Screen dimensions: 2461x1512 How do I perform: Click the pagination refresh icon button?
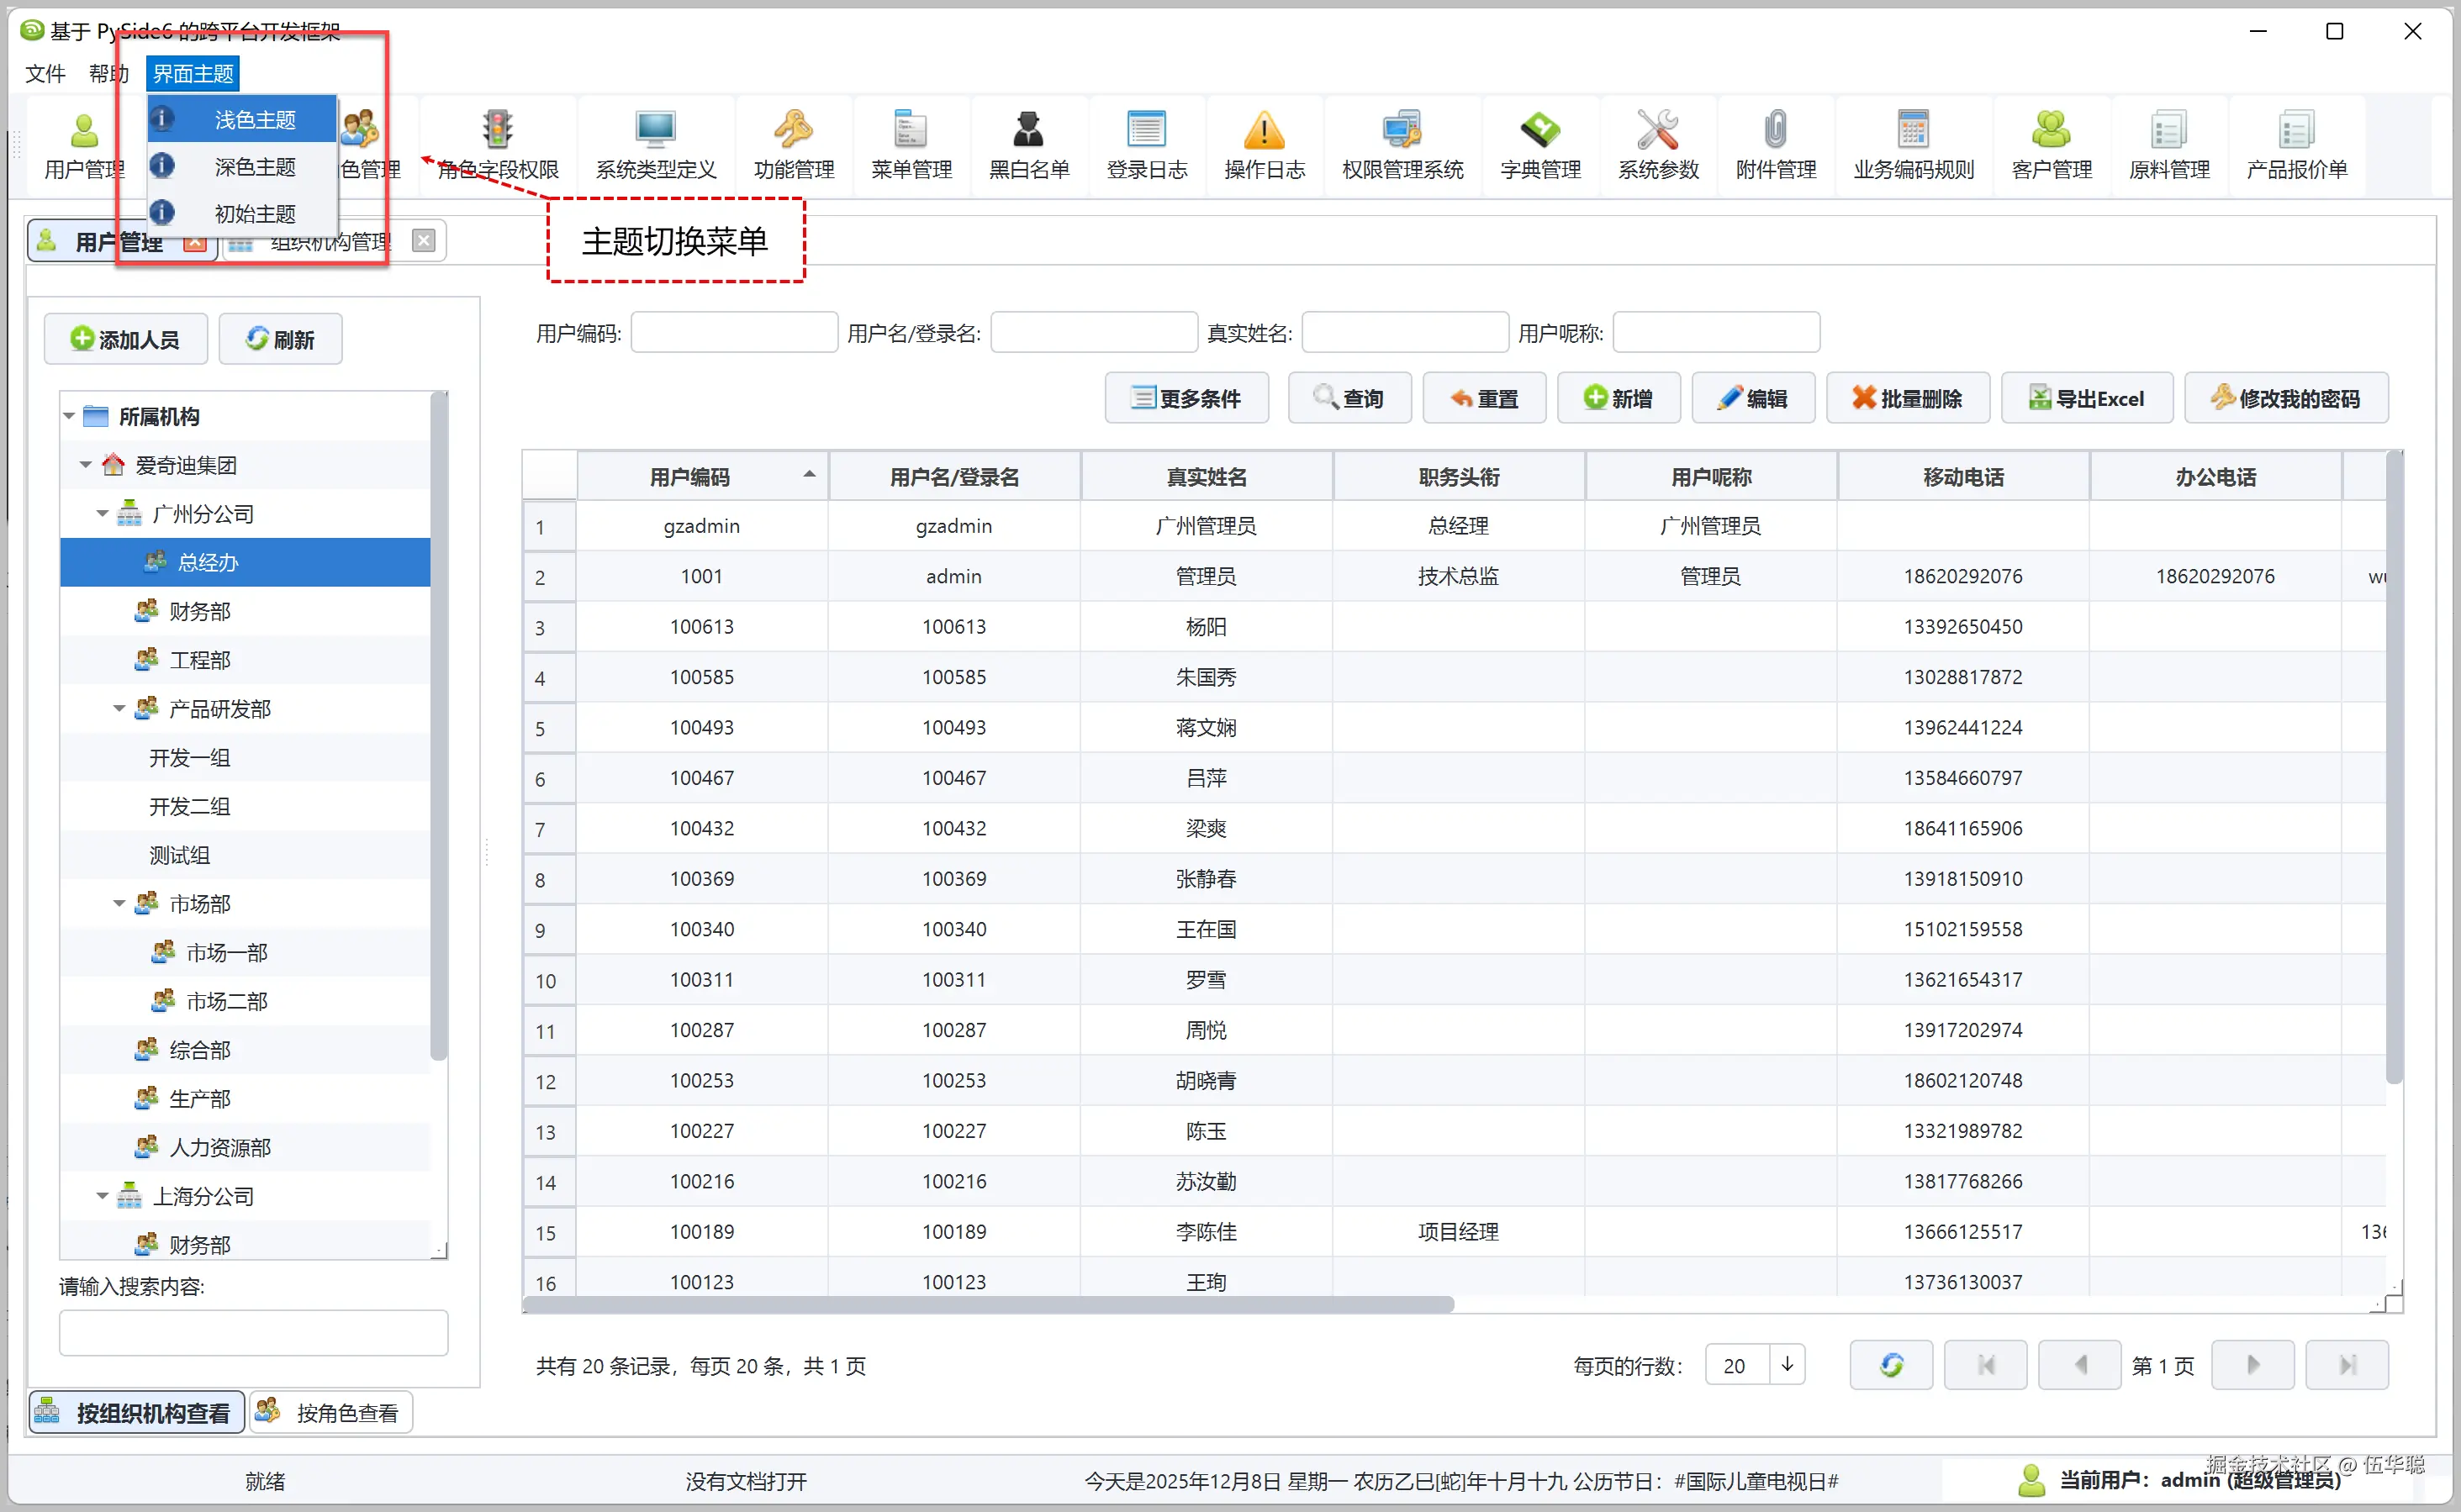(1891, 1365)
